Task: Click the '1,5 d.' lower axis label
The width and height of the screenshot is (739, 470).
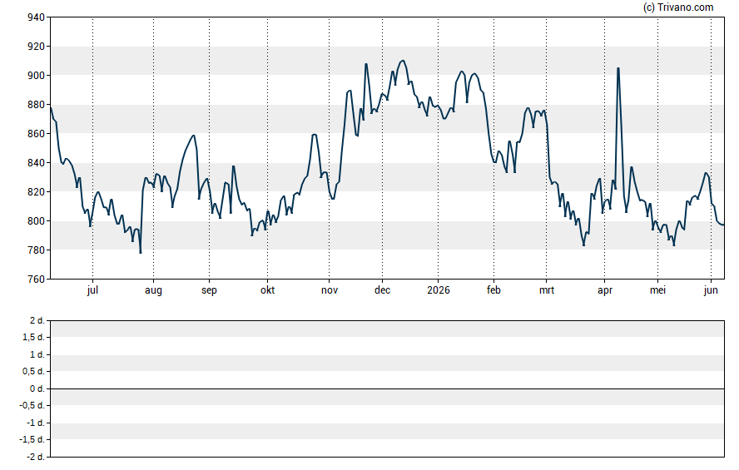Action: (33, 337)
